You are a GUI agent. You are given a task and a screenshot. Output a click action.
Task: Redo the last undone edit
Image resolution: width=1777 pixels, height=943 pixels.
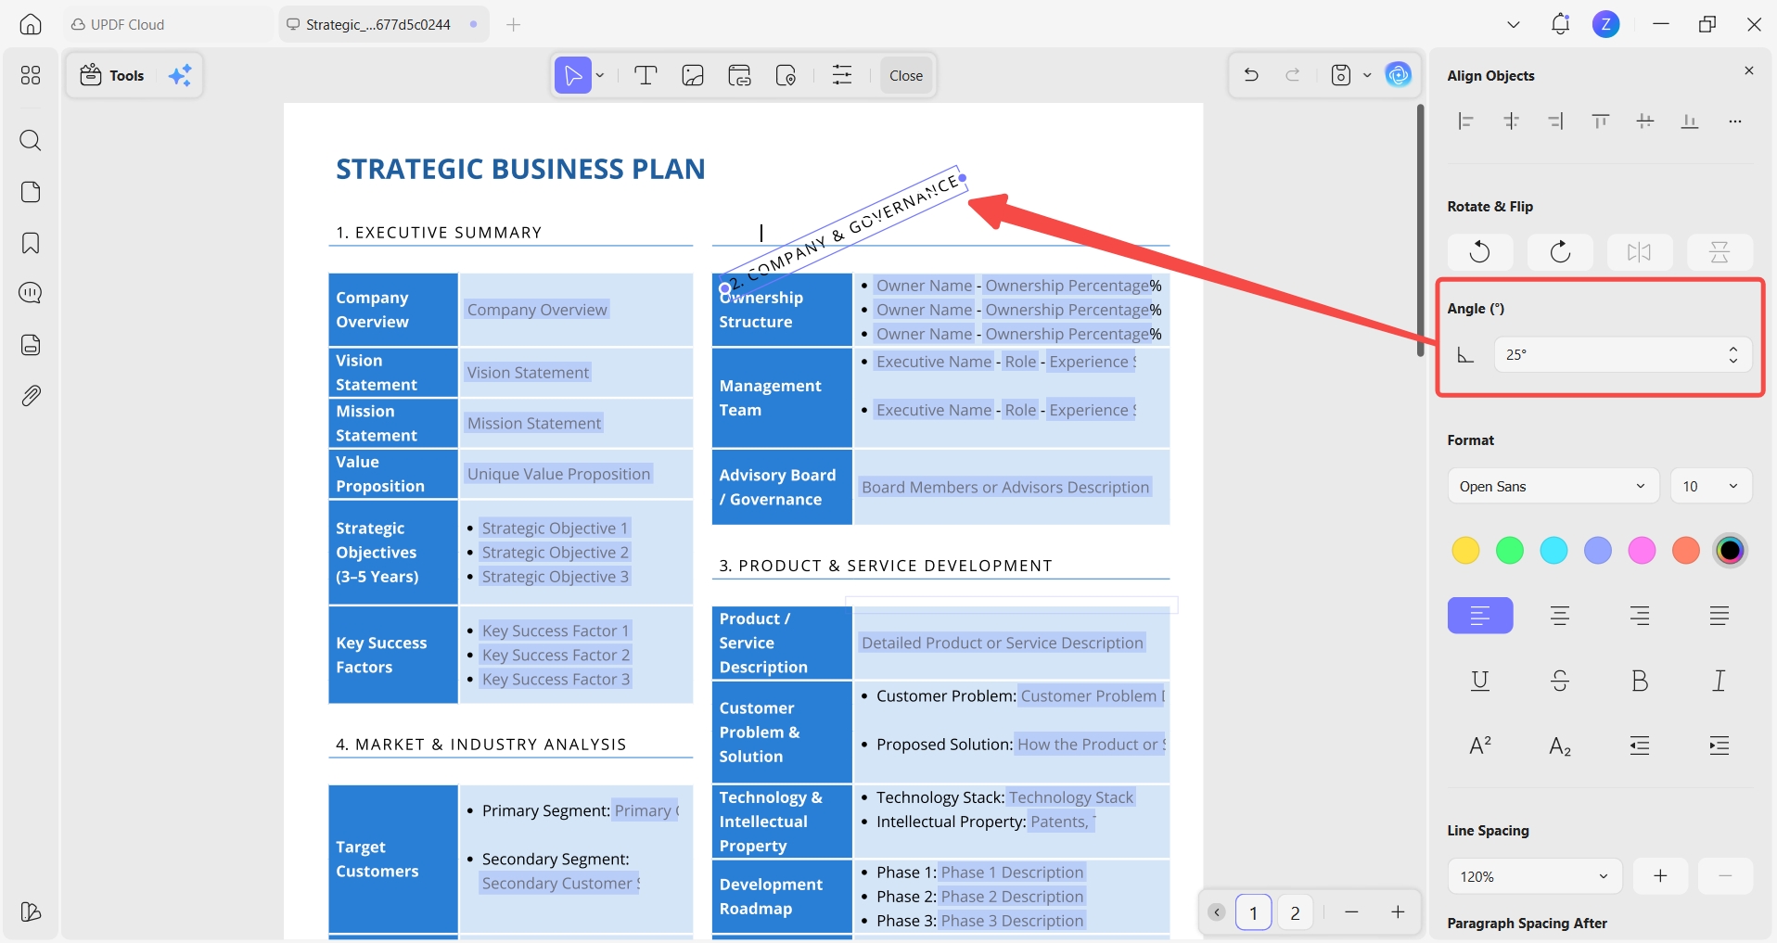1293,75
